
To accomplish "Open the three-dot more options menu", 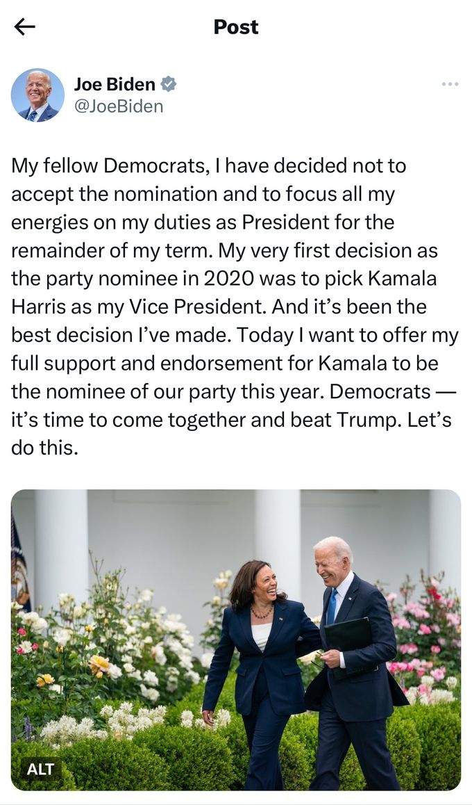I will 450,84.
